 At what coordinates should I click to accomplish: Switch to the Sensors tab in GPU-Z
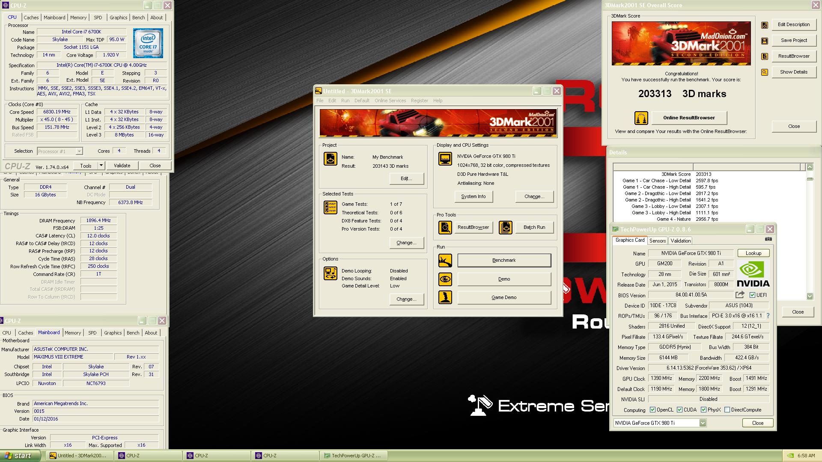[x=658, y=241]
